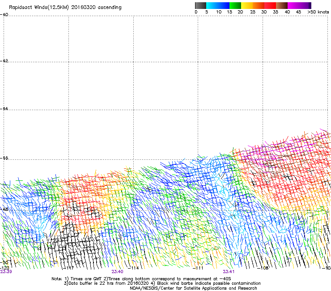Viewport: 331px width, 291px height.
Task: Click the title 'Rapidscat Winds(12.5KM) 20160320 ascending'
Action: [65, 8]
